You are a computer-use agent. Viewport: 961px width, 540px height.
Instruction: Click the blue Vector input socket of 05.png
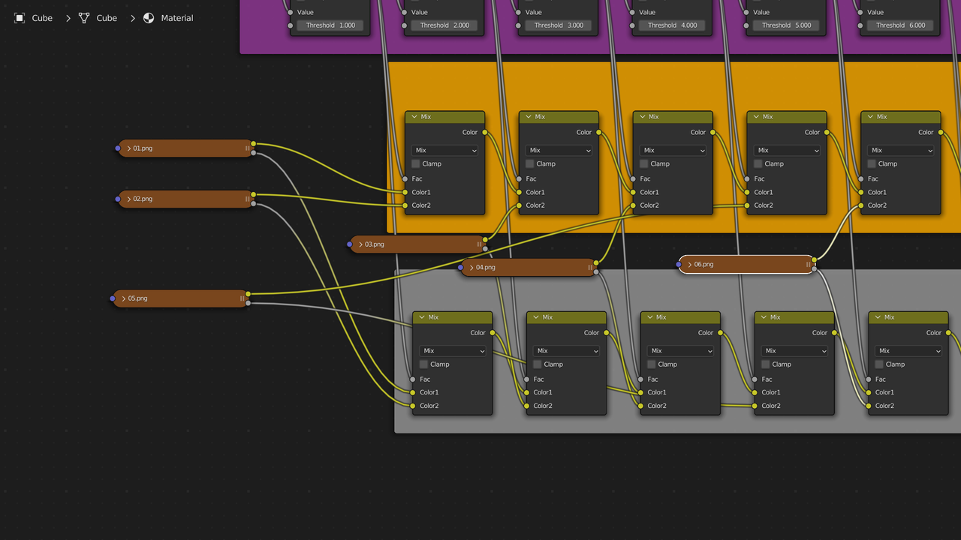(113, 298)
